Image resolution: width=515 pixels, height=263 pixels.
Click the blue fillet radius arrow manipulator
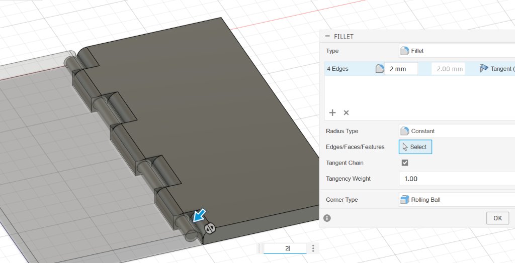pos(199,215)
